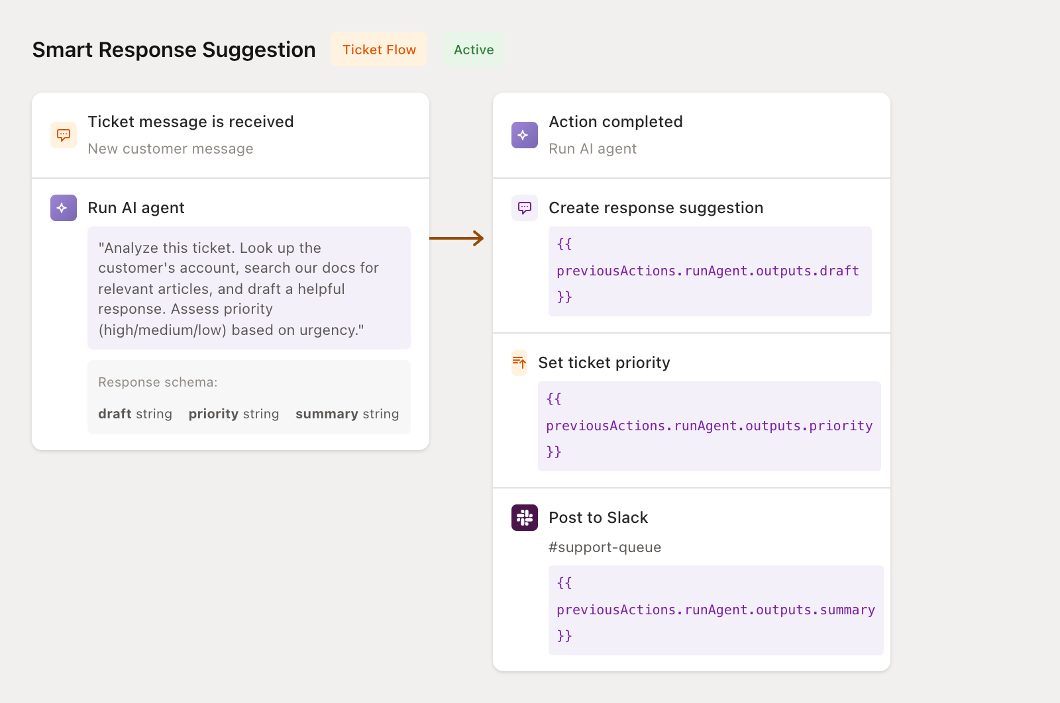Click the Smart Response Suggestion title

point(174,49)
